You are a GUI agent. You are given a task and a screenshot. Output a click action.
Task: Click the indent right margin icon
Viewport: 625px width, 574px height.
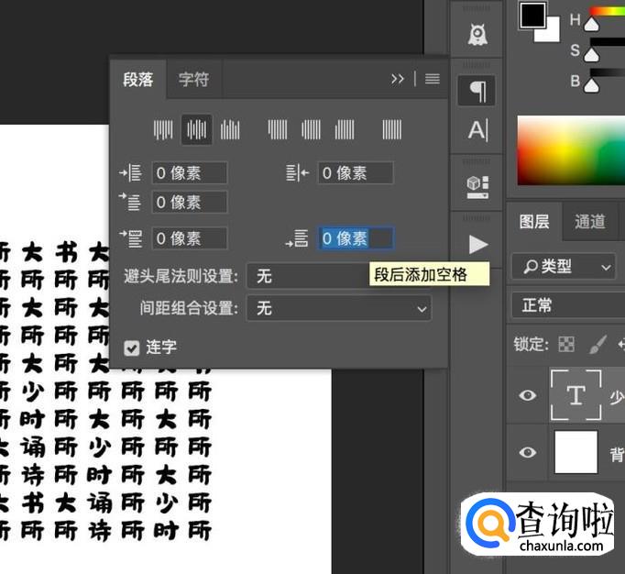(x=297, y=173)
